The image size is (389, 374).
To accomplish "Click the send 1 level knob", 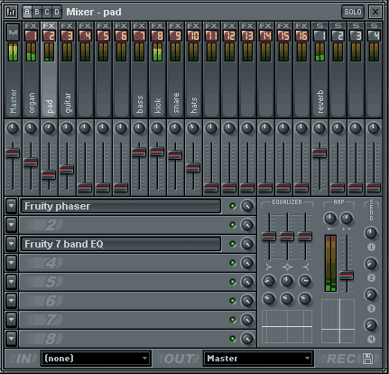I will click(x=371, y=233).
